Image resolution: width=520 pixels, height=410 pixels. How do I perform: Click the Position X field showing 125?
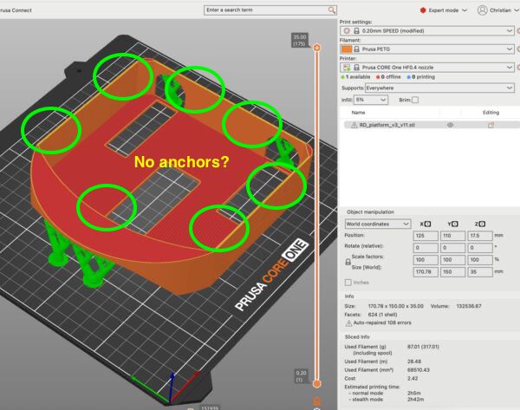426,236
